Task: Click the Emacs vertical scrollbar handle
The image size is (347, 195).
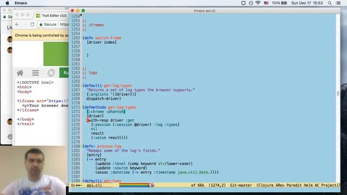Action: [x=338, y=94]
